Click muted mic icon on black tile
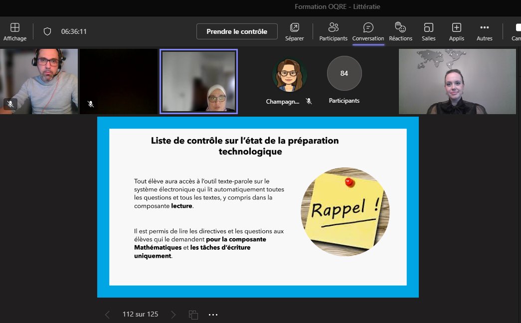The height and width of the screenshot is (323, 521). [90, 104]
